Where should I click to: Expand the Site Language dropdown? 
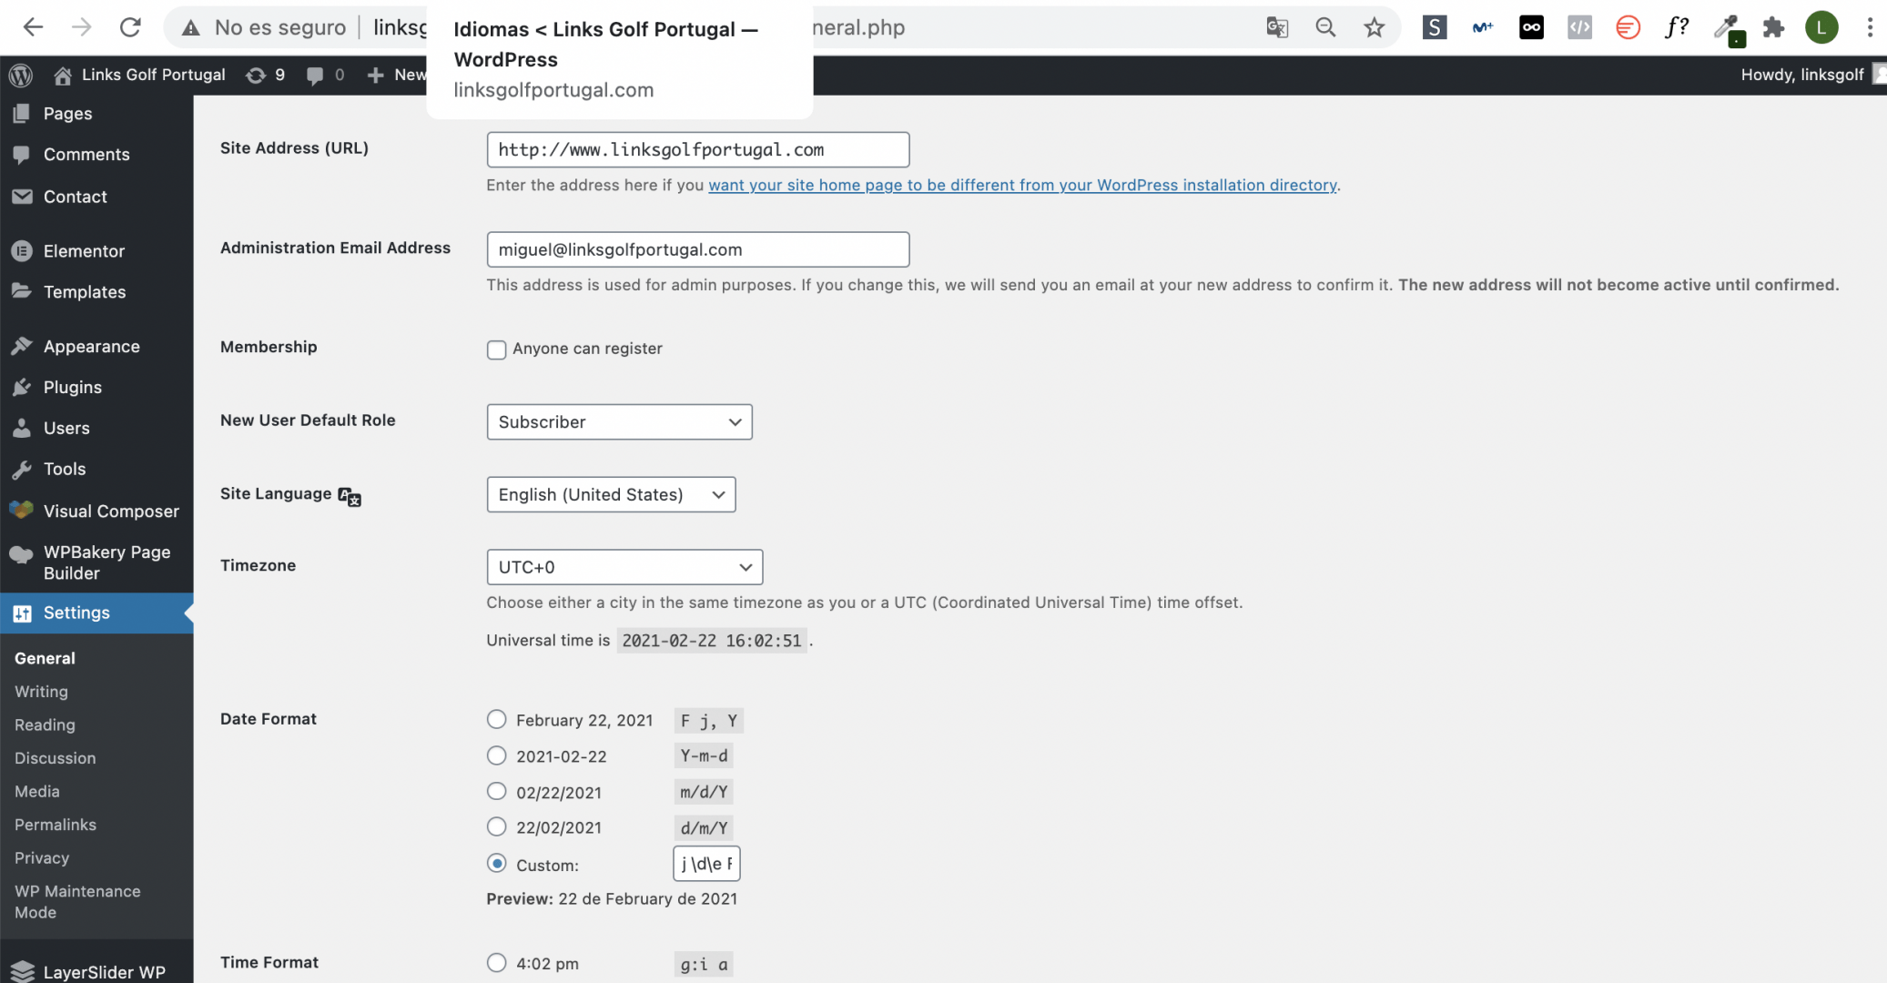coord(611,494)
